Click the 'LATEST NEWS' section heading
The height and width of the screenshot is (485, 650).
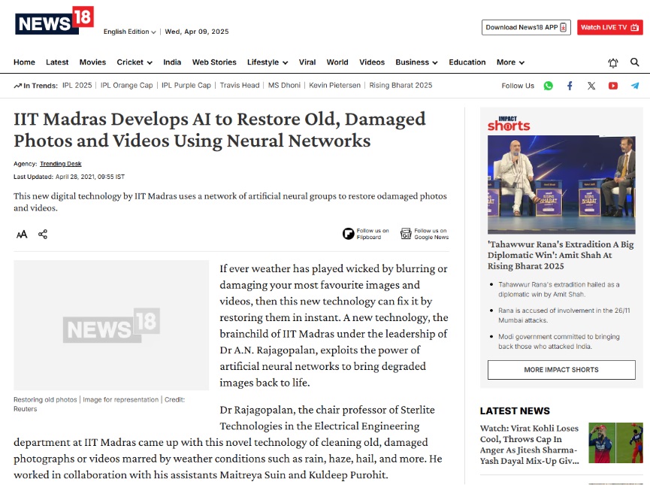pyautogui.click(x=515, y=411)
